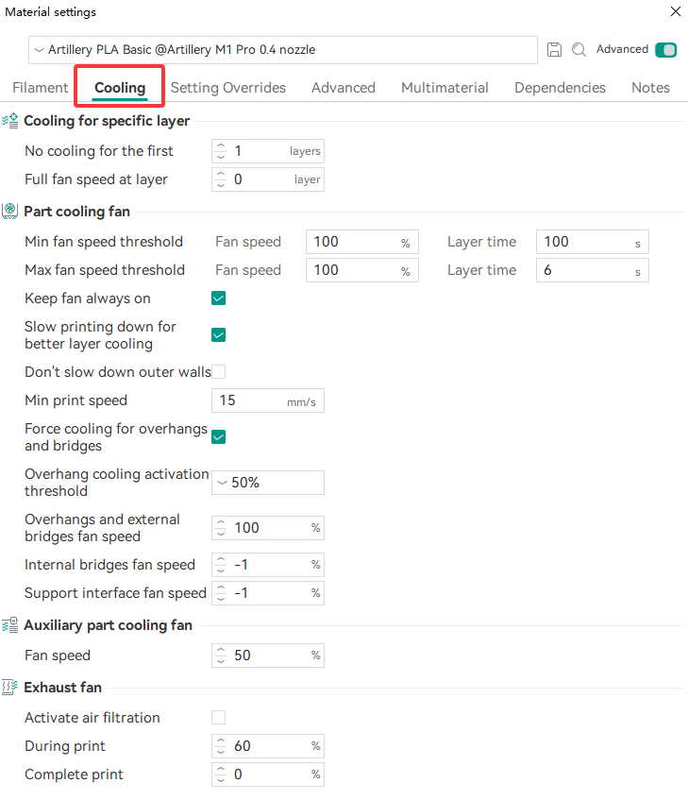Enable Don't slow down outer walls

218,372
